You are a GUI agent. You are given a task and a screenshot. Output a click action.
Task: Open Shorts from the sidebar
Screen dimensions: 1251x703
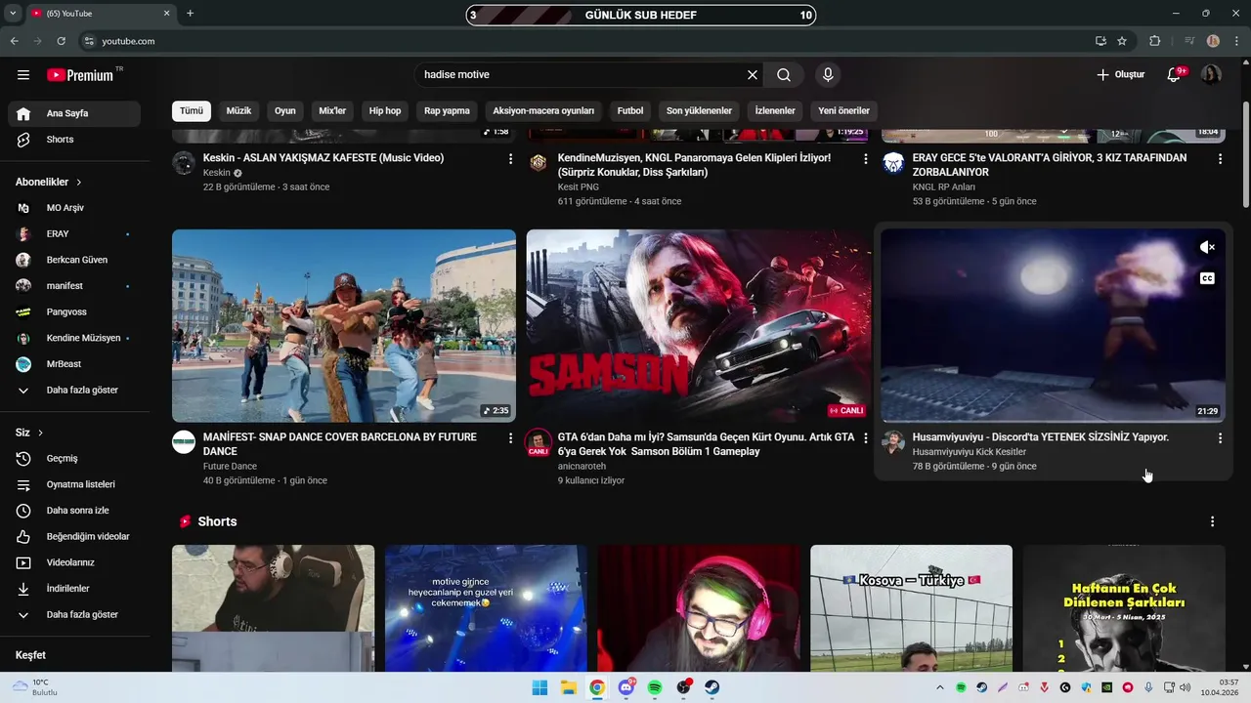pyautogui.click(x=74, y=140)
